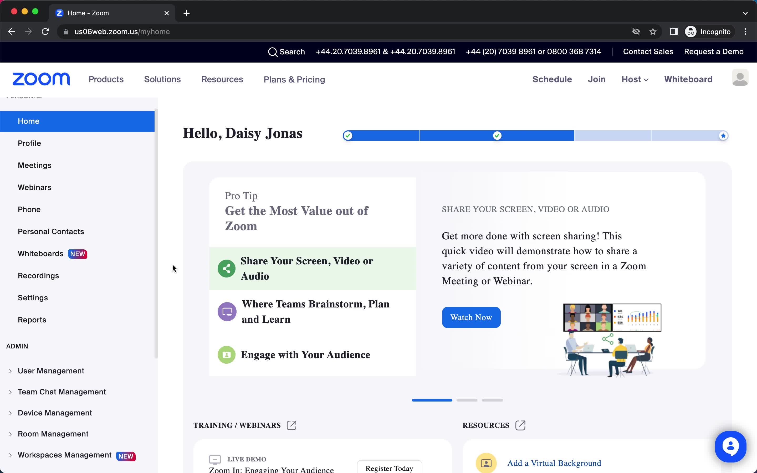Open Settings in the sidebar
This screenshot has height=473, width=757.
click(x=33, y=298)
